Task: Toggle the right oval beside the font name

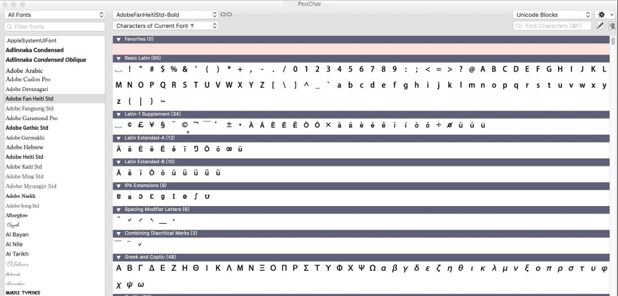Action: point(229,14)
